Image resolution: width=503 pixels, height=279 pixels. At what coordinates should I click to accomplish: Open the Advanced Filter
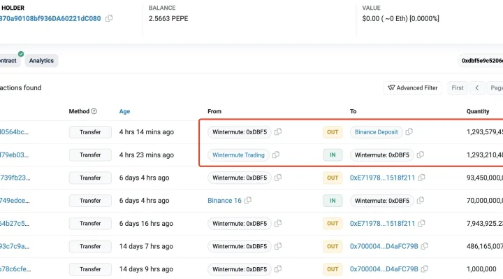413,88
